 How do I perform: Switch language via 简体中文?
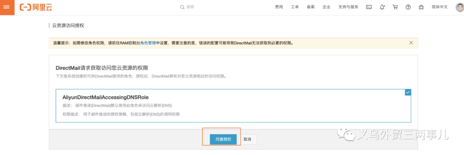[x=440, y=7]
